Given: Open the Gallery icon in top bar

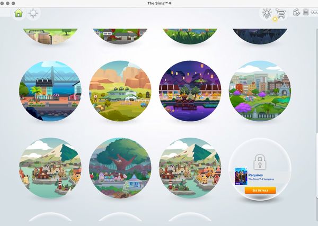Looking at the screenshot, I should [296, 13].
